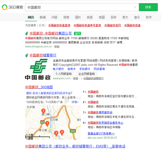Open result 中国邮政-中国邮政集团公司
Screen dimensions: 161x149
[51, 34]
